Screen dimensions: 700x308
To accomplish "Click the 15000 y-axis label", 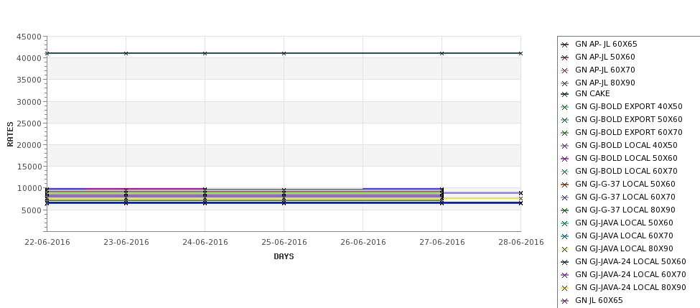I will click(x=29, y=167).
